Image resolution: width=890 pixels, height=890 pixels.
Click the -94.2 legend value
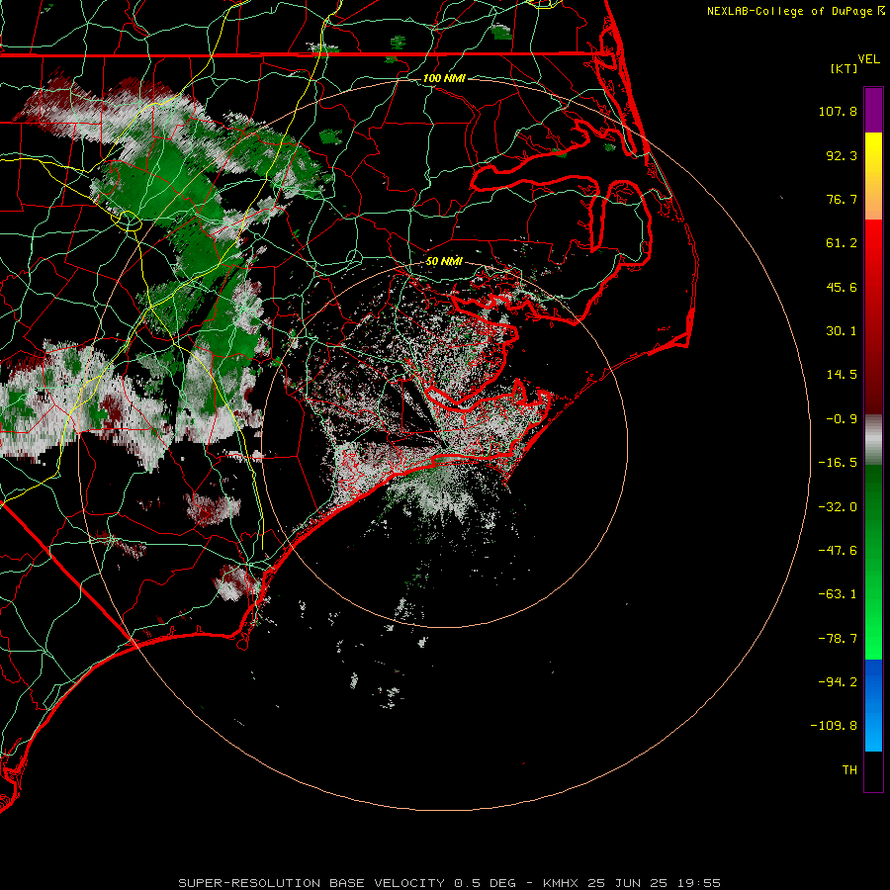(838, 681)
